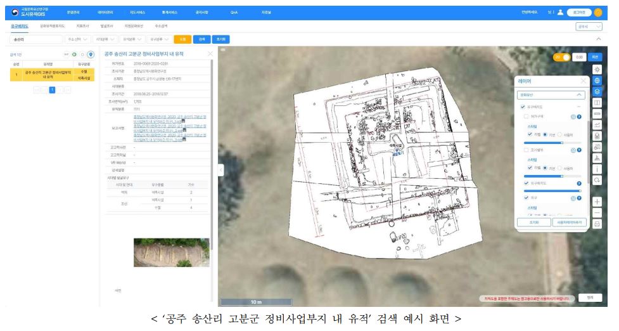Click the zoom in plus button
Screen dimensions: 619x331
pyautogui.click(x=597, y=201)
